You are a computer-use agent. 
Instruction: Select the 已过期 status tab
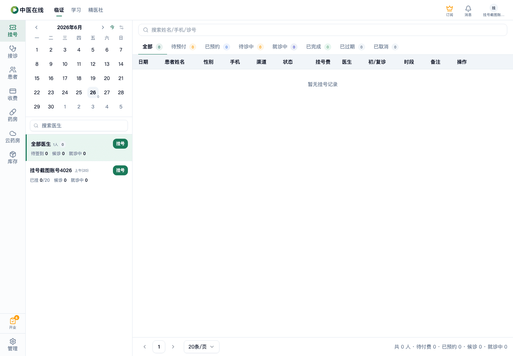(x=352, y=47)
